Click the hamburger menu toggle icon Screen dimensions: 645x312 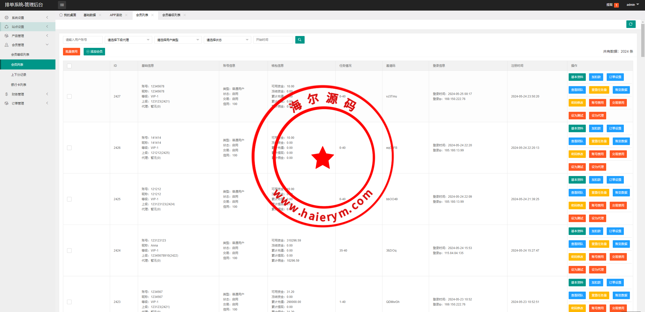coord(62,5)
